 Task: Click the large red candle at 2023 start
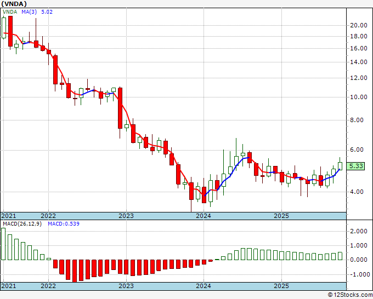120,108
